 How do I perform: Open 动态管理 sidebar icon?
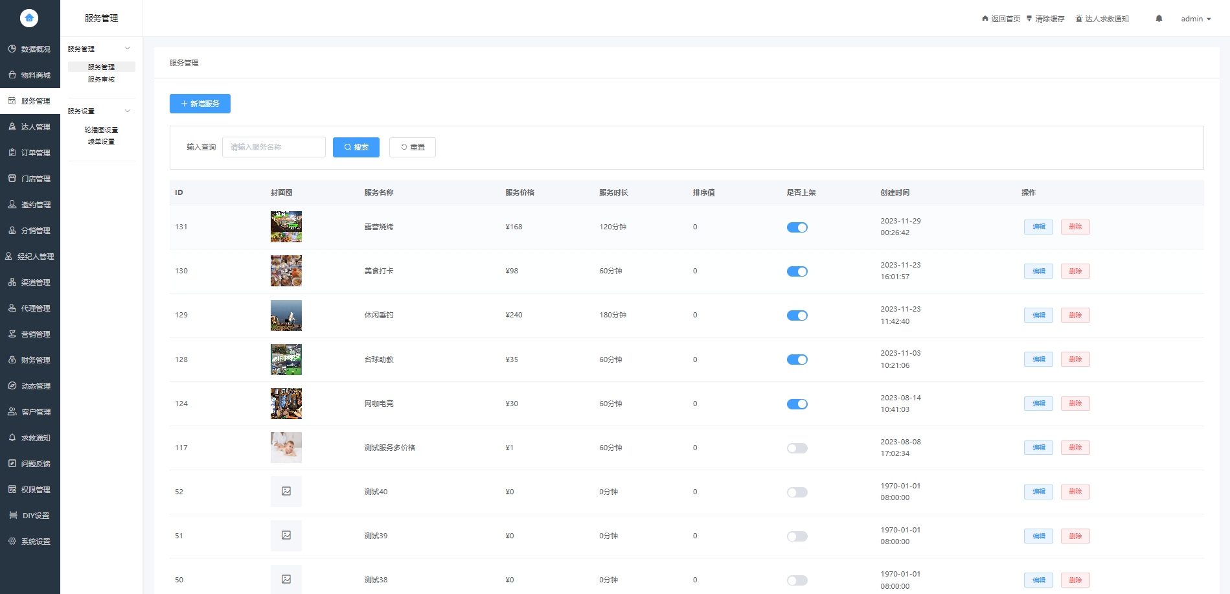click(12, 386)
